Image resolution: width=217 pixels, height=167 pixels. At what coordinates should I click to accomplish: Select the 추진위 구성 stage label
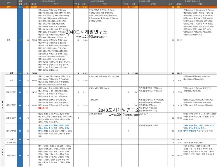click(11, 143)
